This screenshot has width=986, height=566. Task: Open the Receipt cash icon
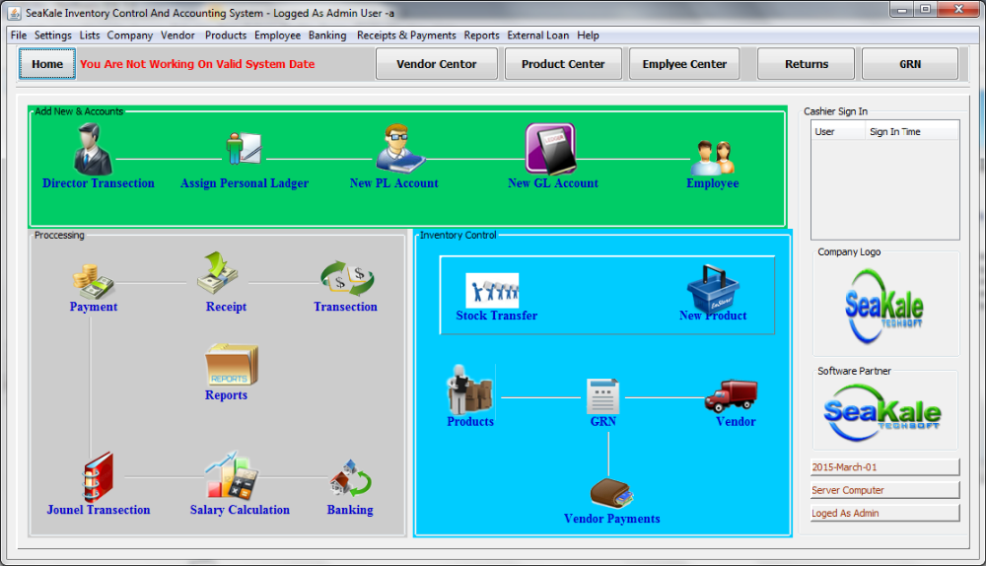(x=217, y=273)
